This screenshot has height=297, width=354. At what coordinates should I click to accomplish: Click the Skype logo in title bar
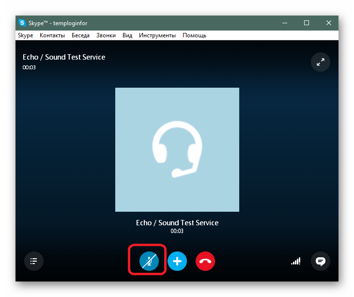[22, 23]
